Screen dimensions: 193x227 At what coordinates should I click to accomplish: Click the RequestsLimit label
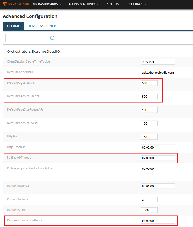coord(17,210)
